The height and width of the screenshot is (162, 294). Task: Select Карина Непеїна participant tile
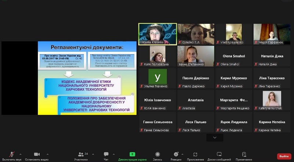coord(272,122)
